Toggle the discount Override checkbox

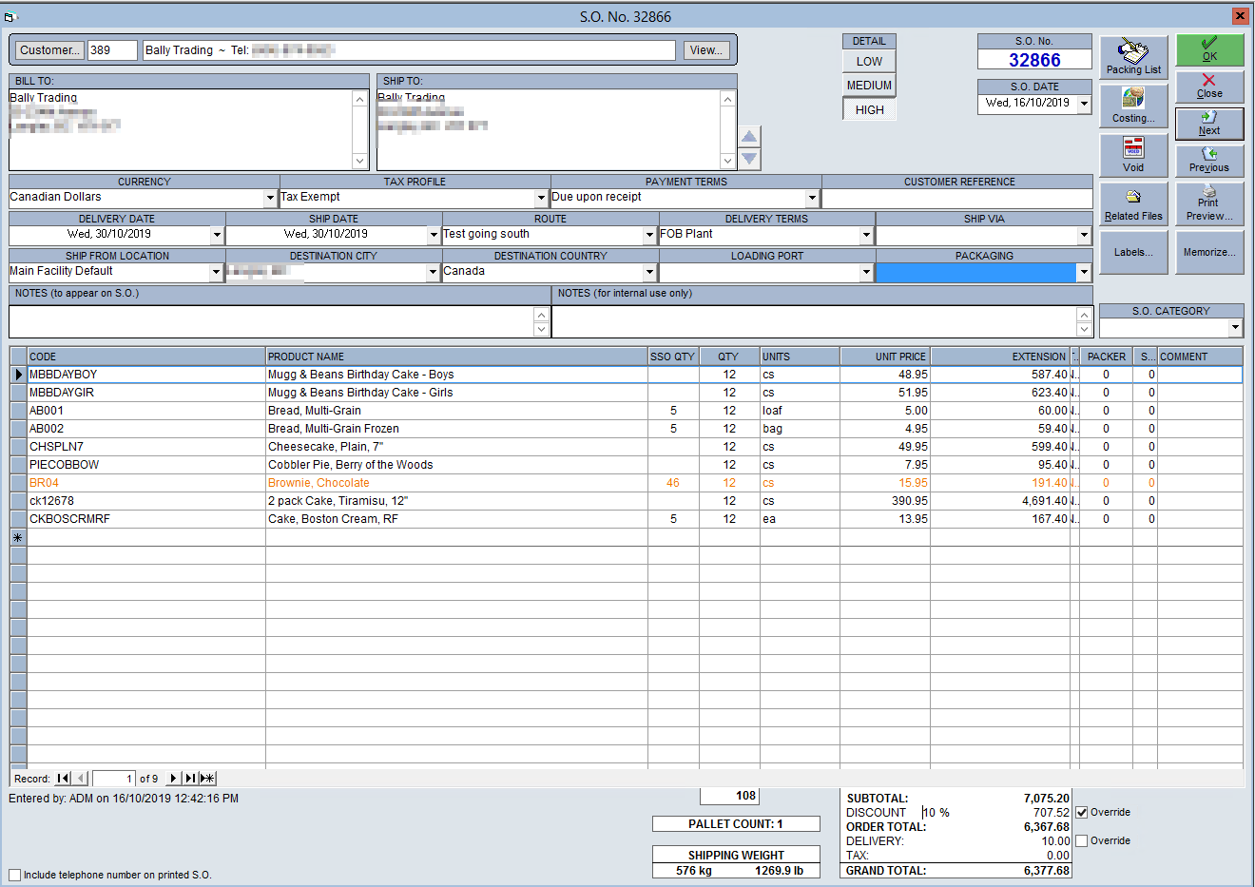pos(1081,812)
